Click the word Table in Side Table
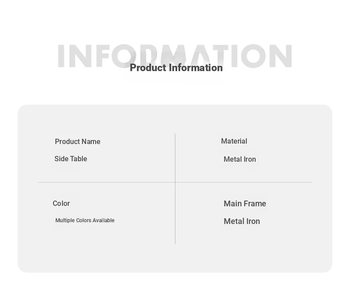This screenshot has height=296, width=350. (x=78, y=159)
